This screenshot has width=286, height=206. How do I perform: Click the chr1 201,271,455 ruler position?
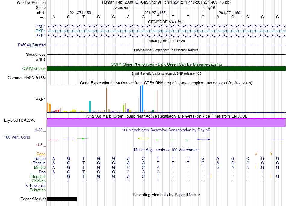[x=155, y=13]
